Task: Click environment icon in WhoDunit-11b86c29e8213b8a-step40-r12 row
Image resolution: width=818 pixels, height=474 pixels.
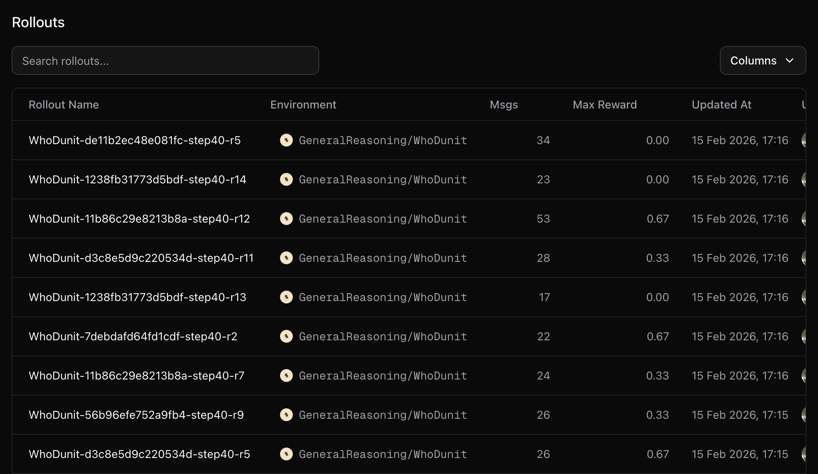Action: click(x=286, y=219)
